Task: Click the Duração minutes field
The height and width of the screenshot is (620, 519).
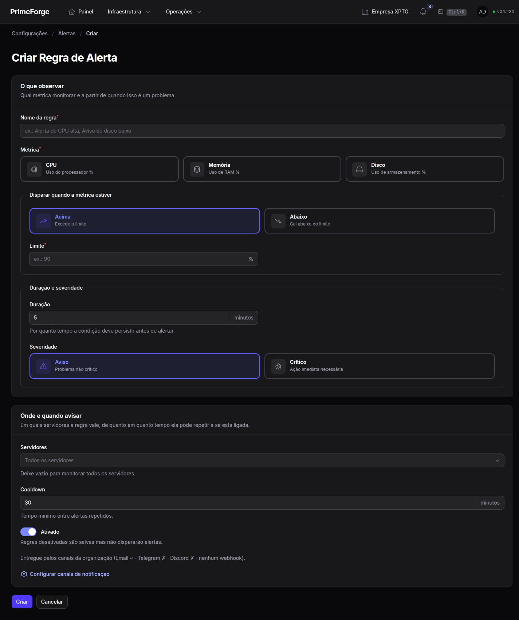Action: coord(130,318)
